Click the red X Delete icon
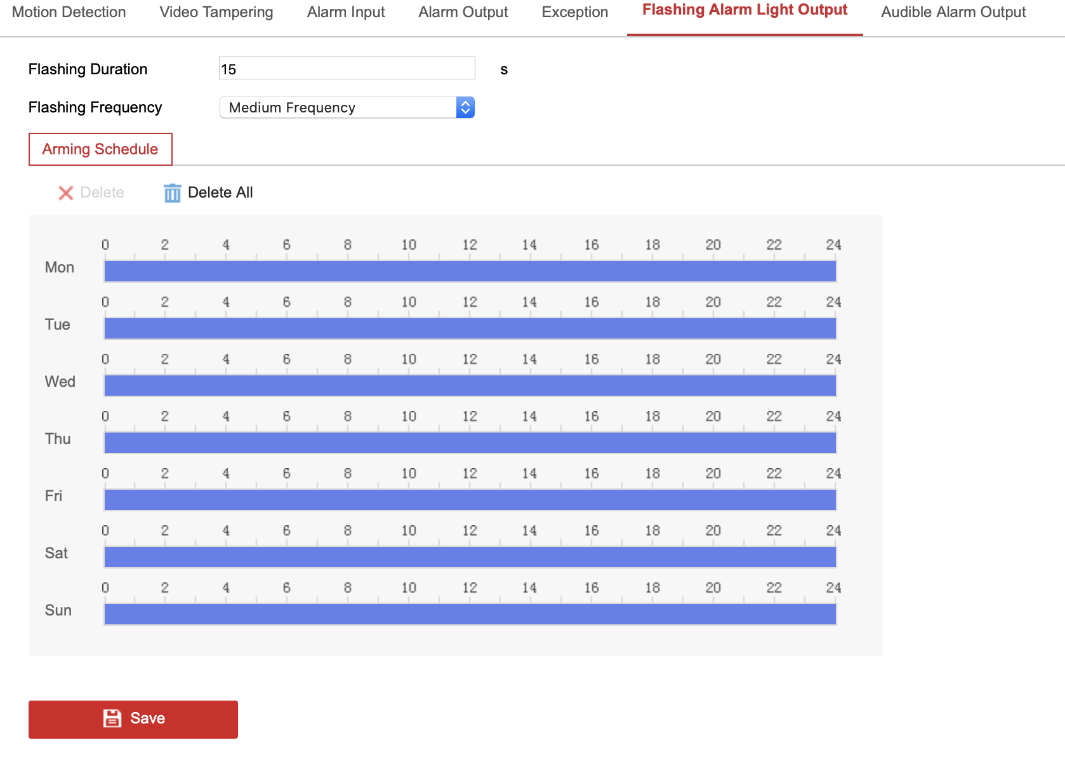 coord(66,193)
